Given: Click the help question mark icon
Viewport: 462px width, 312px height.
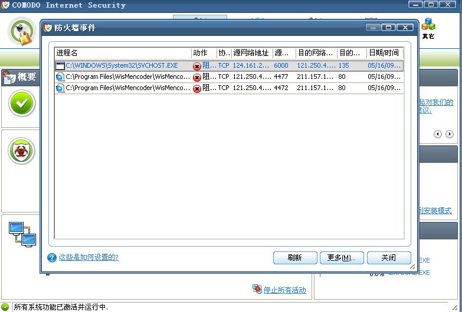Looking at the screenshot, I should (x=52, y=258).
